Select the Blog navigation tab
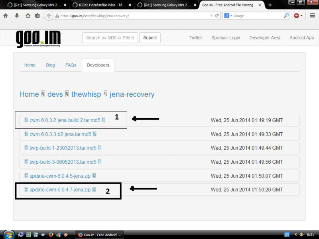The width and height of the screenshot is (319, 239). click(x=51, y=65)
